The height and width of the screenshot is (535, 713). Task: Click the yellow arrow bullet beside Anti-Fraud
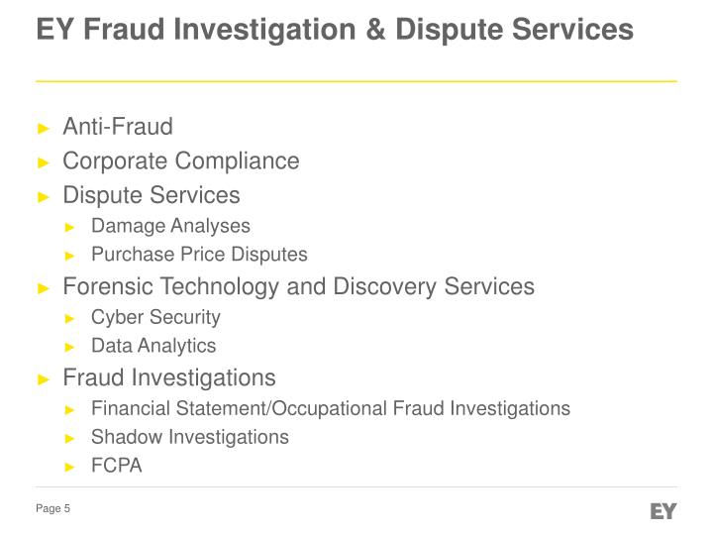pos(44,128)
